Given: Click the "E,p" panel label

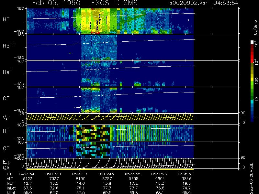Looking at the screenshot, I should click(x=6, y=162).
